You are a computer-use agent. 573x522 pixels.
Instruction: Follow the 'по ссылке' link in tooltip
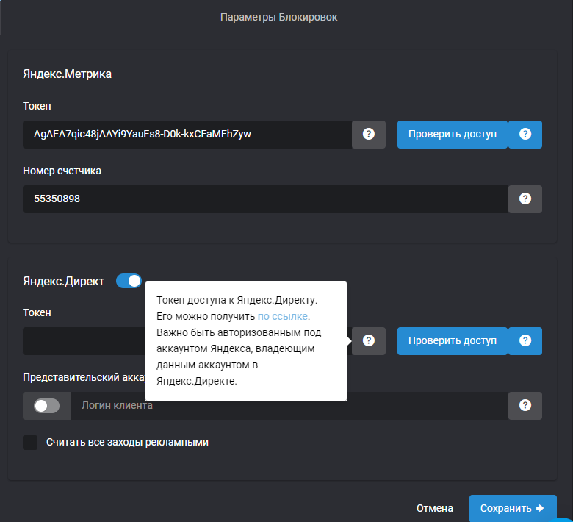283,316
